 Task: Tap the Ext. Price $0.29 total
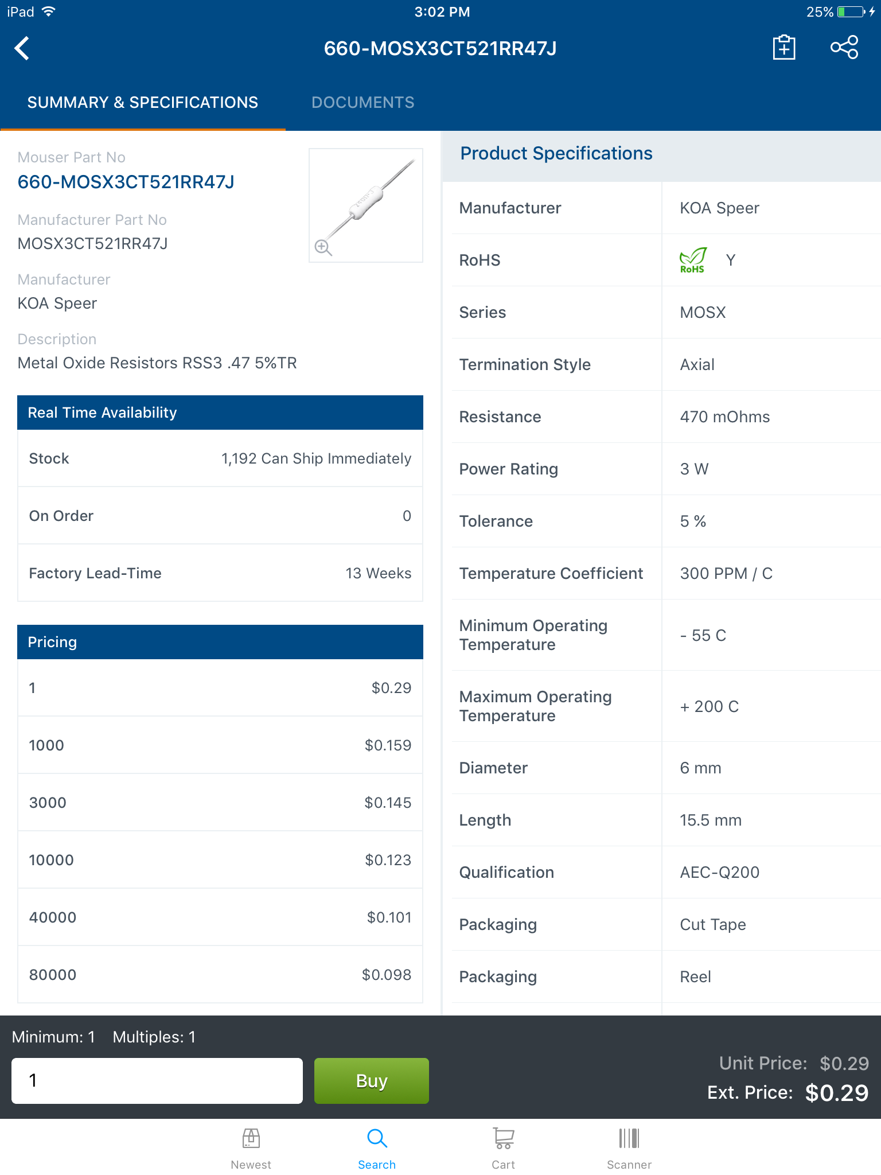(788, 1093)
